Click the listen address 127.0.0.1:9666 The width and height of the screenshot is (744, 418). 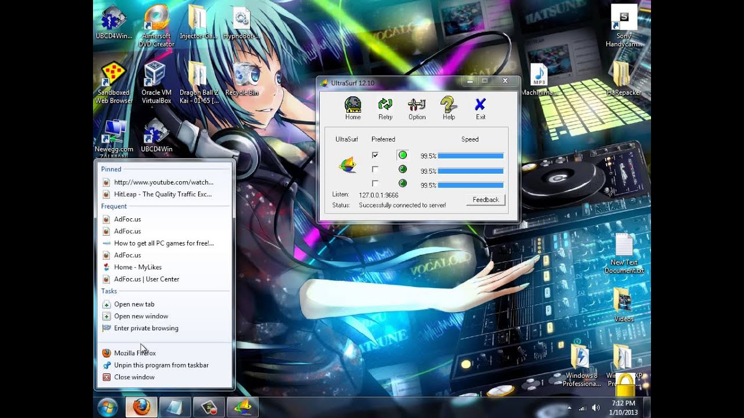point(378,196)
